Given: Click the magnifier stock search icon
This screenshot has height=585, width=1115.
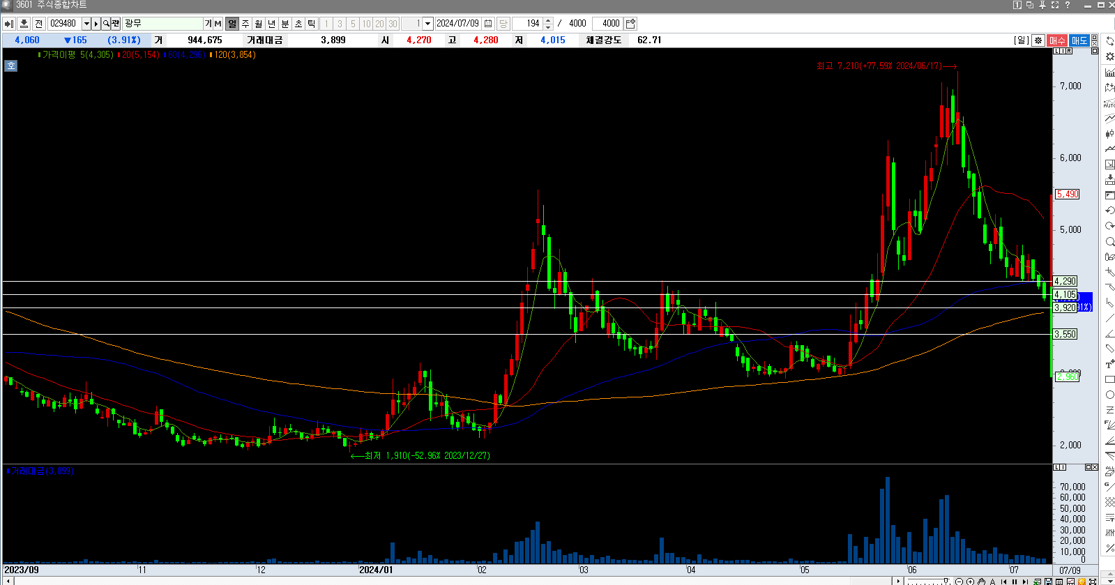Looking at the screenshot, I should click(x=107, y=24).
